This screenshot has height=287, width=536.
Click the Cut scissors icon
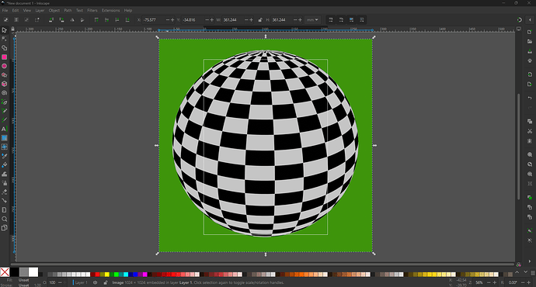click(x=530, y=131)
